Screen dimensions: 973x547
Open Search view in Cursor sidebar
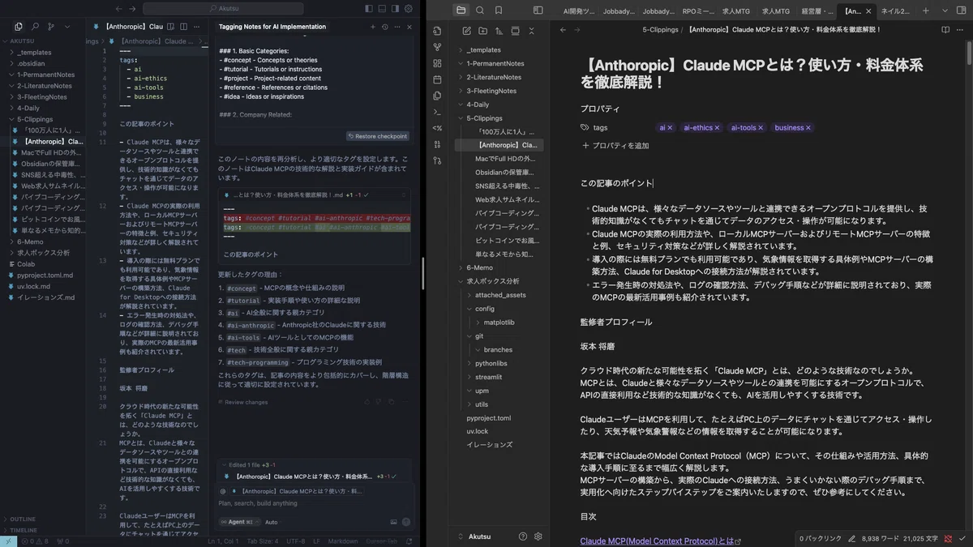click(35, 27)
